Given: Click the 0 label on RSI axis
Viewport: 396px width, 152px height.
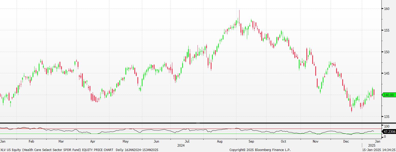Looking at the screenshot, I should (385, 137).
